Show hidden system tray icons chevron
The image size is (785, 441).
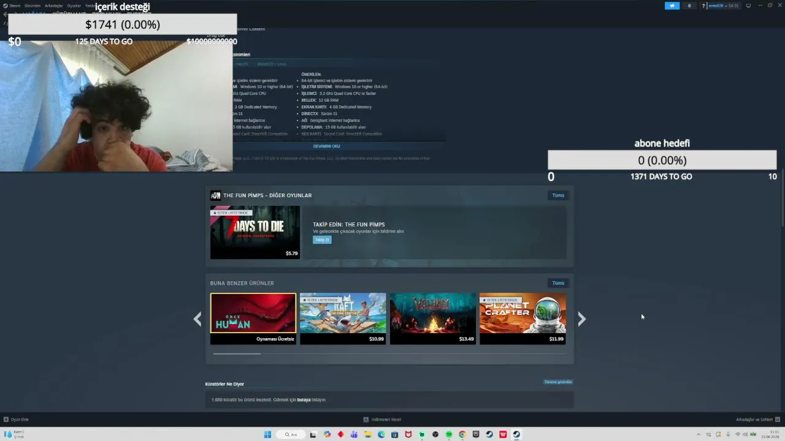pyautogui.click(x=698, y=435)
